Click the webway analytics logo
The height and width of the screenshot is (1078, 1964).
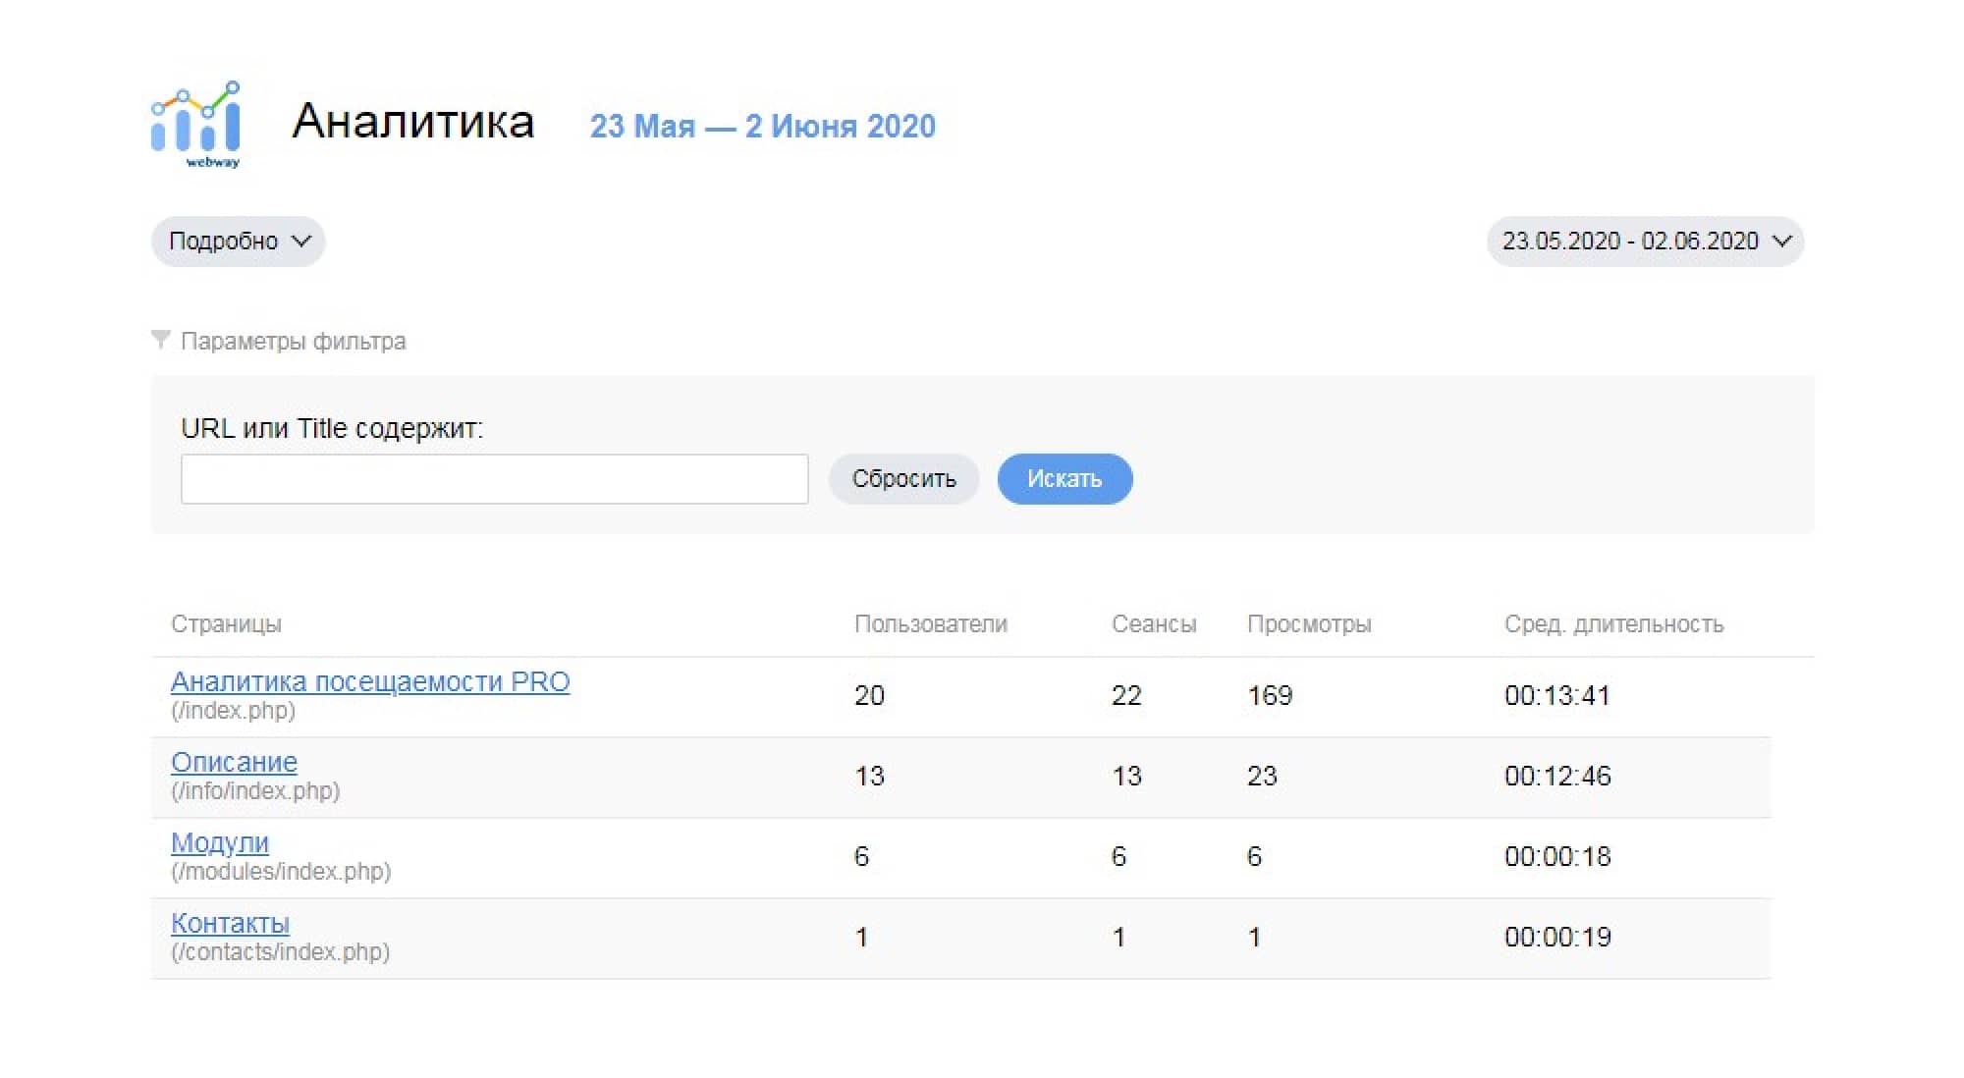196,125
